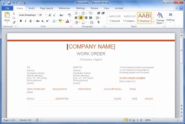The width and height of the screenshot is (185, 124).
Task: Select Align Text Left button
Action: tap(76, 18)
